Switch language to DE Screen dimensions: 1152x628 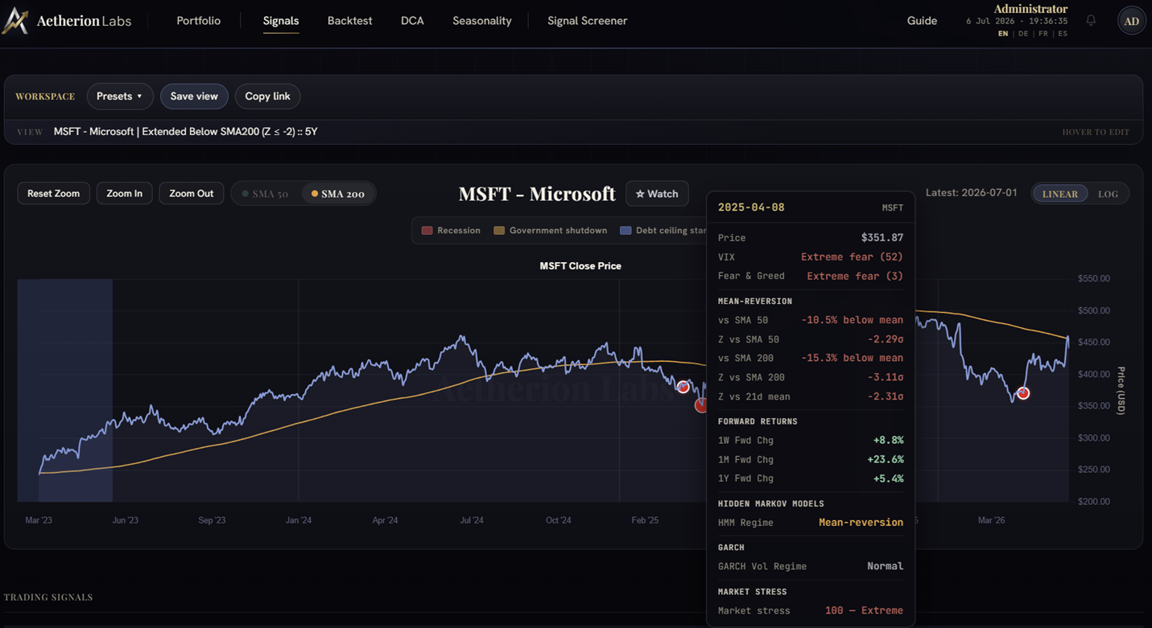pyautogui.click(x=1023, y=34)
